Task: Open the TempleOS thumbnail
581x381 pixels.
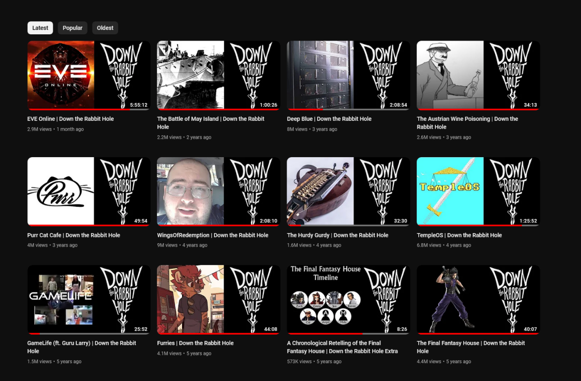Action: [478, 191]
